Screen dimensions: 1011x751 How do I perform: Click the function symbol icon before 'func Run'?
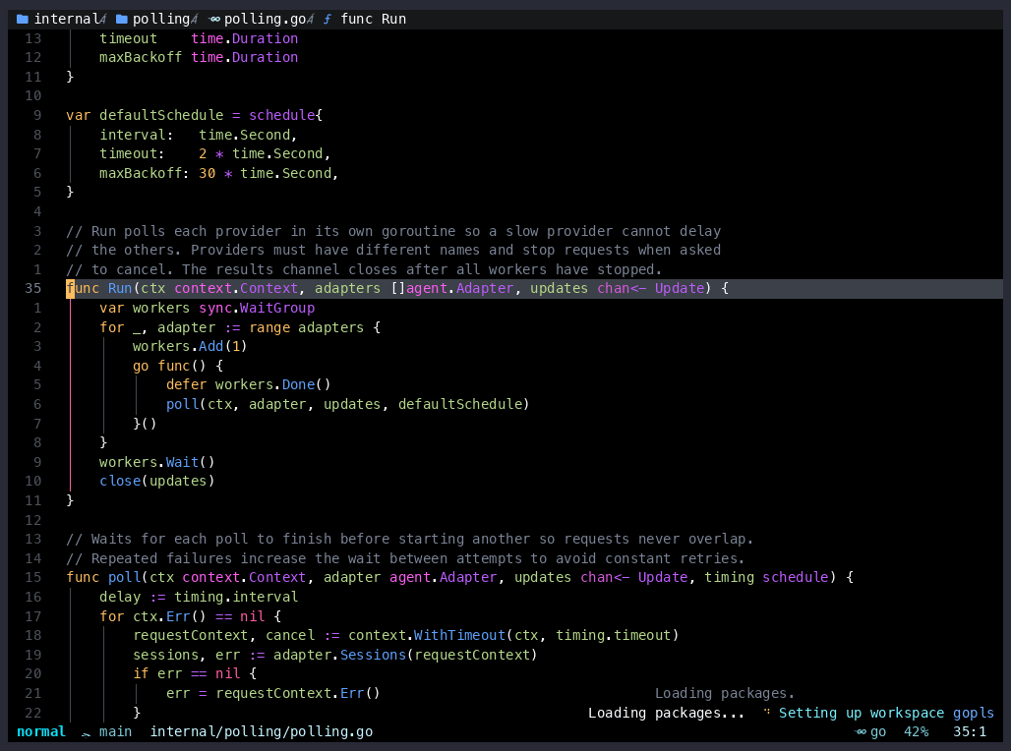tap(327, 20)
